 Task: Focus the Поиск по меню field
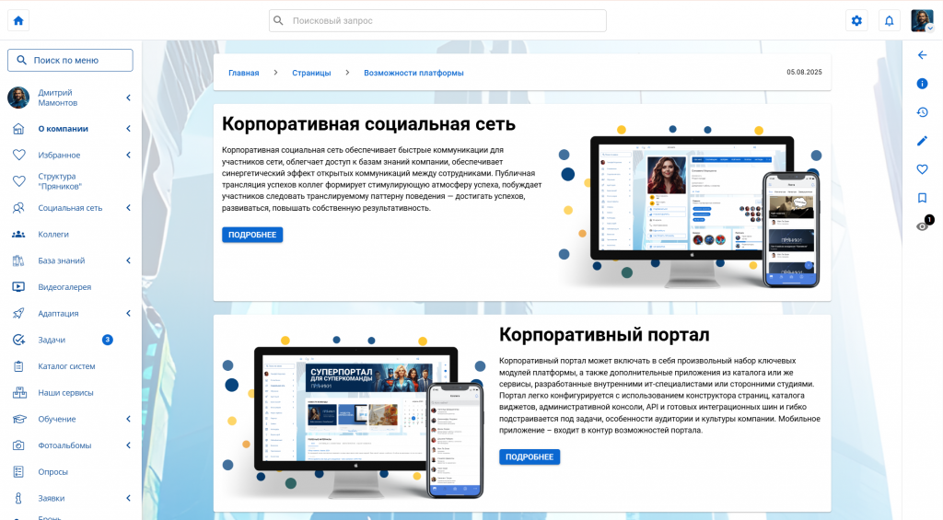pos(70,60)
